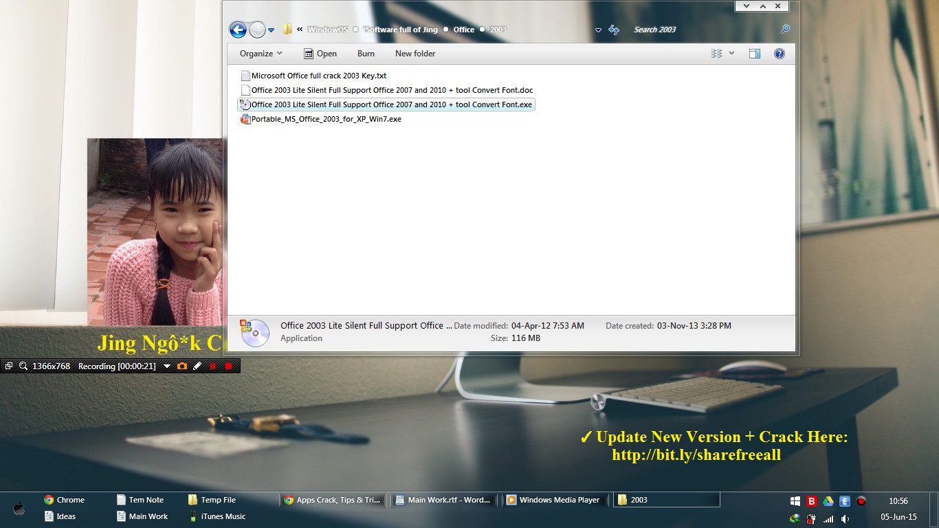Open the Main Work shortcut on taskbar
939x528 pixels.
click(142, 516)
